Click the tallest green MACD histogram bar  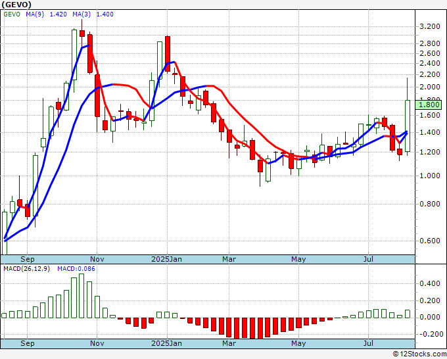pyautogui.click(x=82, y=296)
